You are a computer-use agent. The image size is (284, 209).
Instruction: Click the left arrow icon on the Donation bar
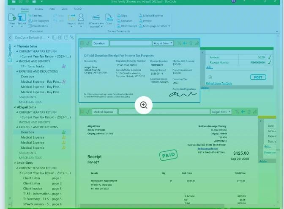click(x=185, y=43)
